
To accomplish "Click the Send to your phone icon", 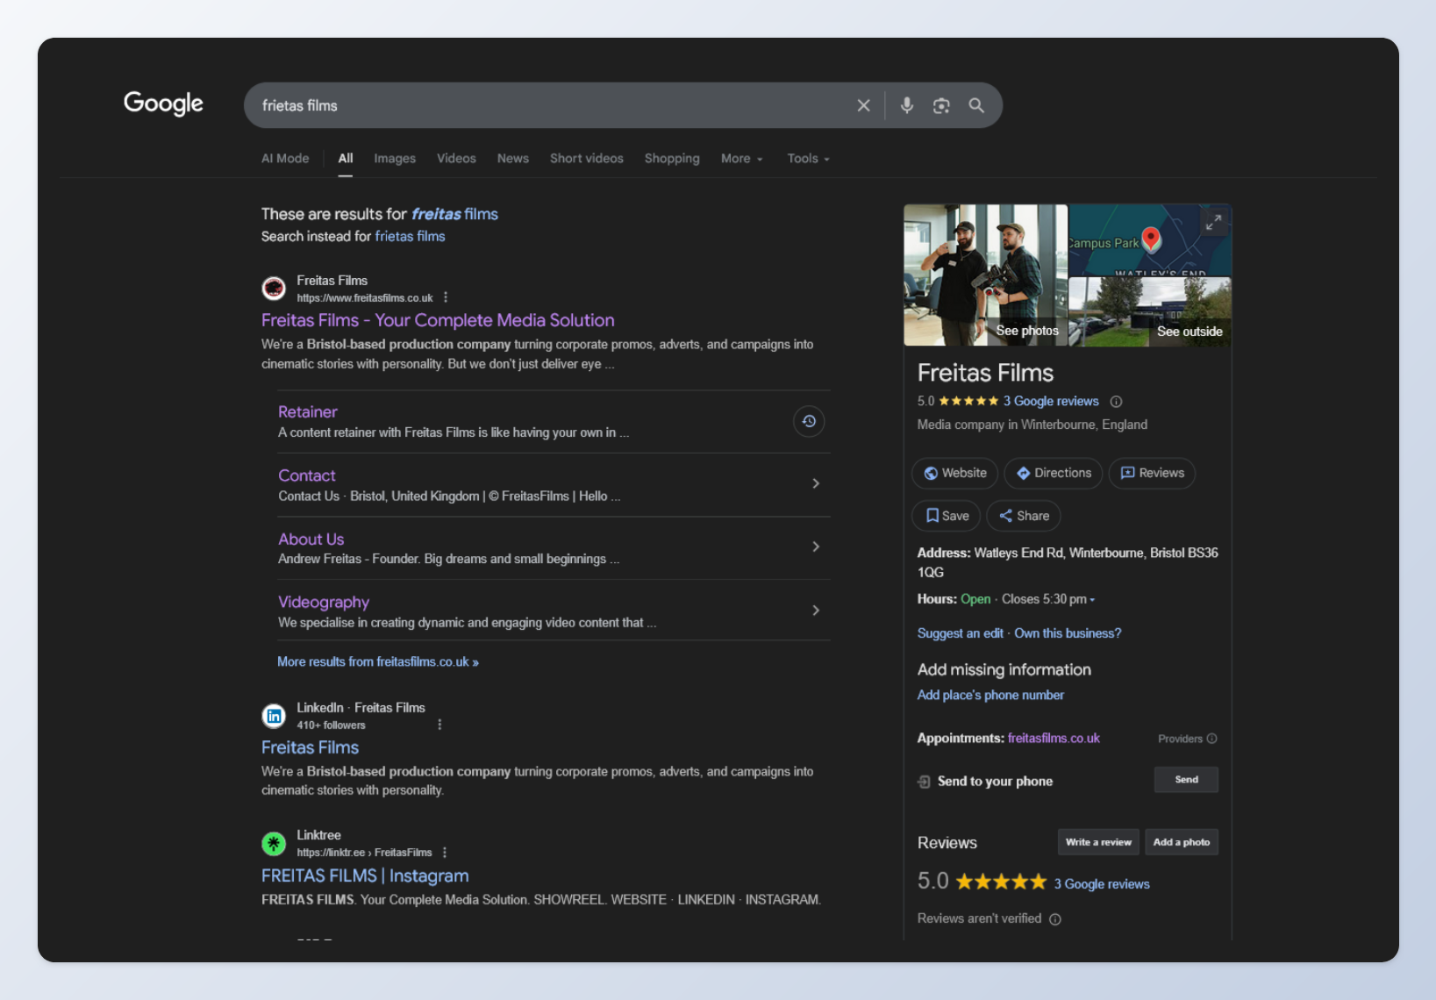I will [924, 782].
